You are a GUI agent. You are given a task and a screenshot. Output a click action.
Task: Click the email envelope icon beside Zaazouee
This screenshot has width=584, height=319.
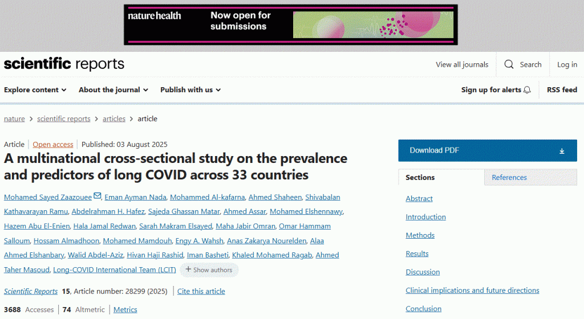pos(97,195)
